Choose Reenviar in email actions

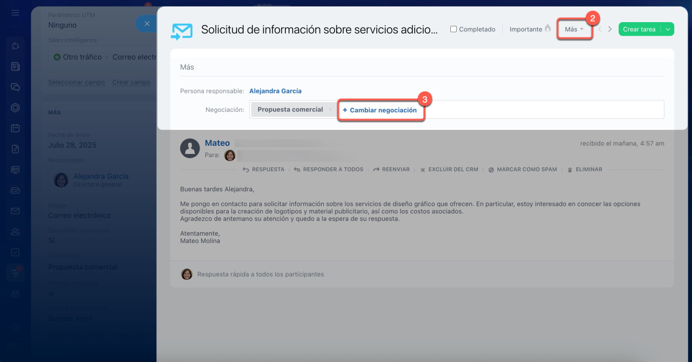coord(391,169)
